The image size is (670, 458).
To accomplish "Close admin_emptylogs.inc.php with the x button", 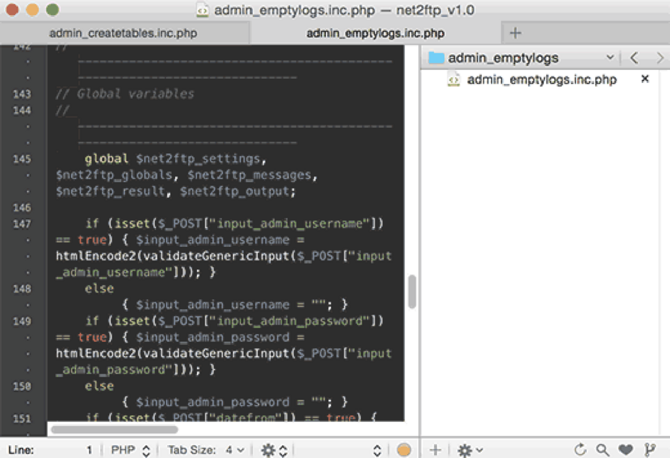I will tap(645, 79).
